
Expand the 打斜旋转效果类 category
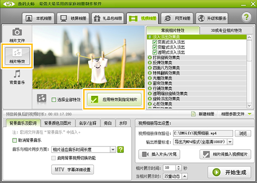(150, 58)
